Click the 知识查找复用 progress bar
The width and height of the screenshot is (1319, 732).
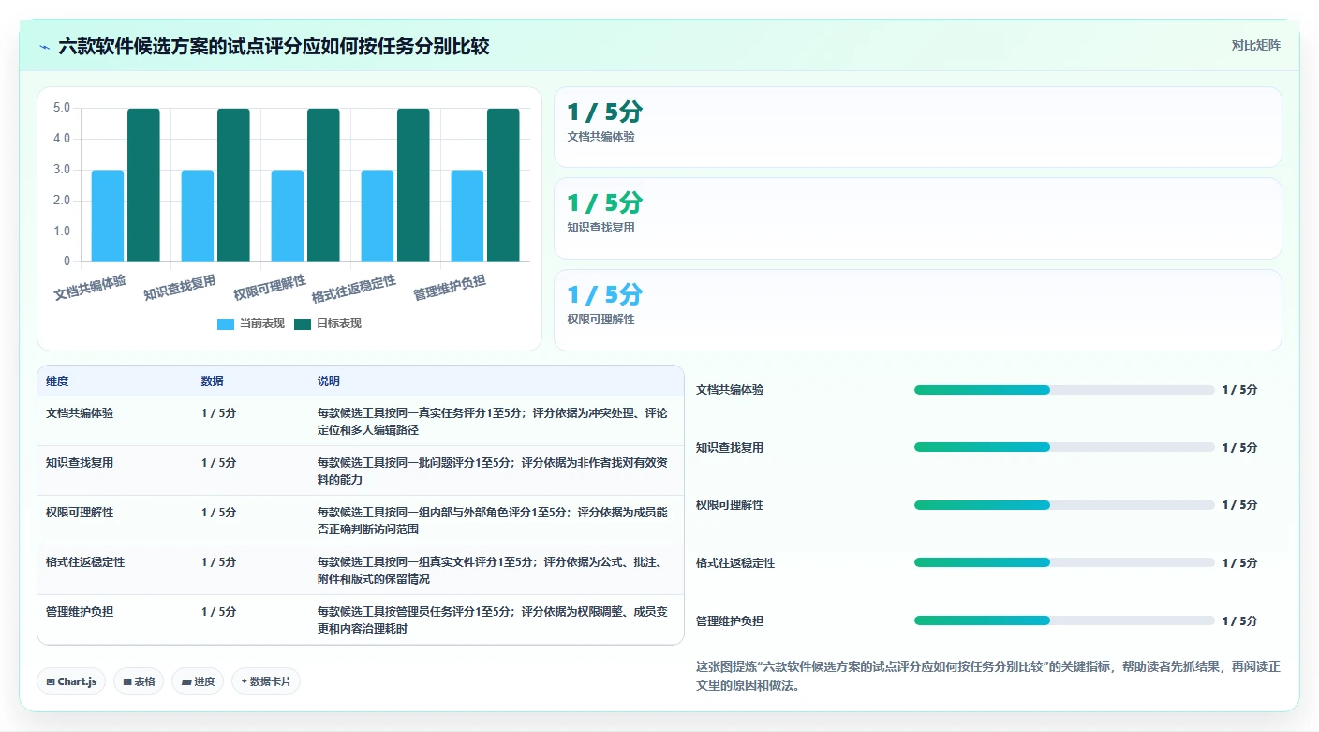(x=1064, y=448)
